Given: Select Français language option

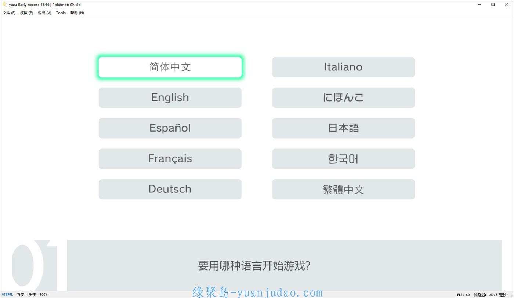Looking at the screenshot, I should pyautogui.click(x=170, y=159).
